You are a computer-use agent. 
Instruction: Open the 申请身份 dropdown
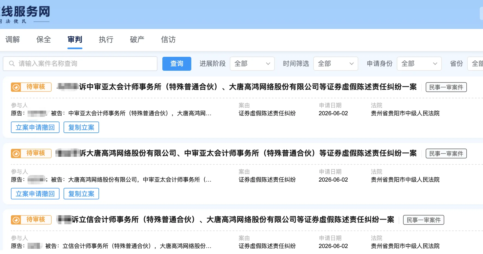point(419,64)
